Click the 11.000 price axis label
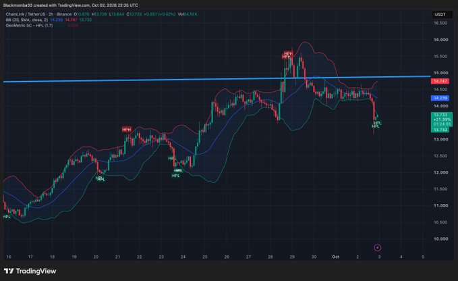Viewport: 458px width, 281px height. click(x=440, y=205)
